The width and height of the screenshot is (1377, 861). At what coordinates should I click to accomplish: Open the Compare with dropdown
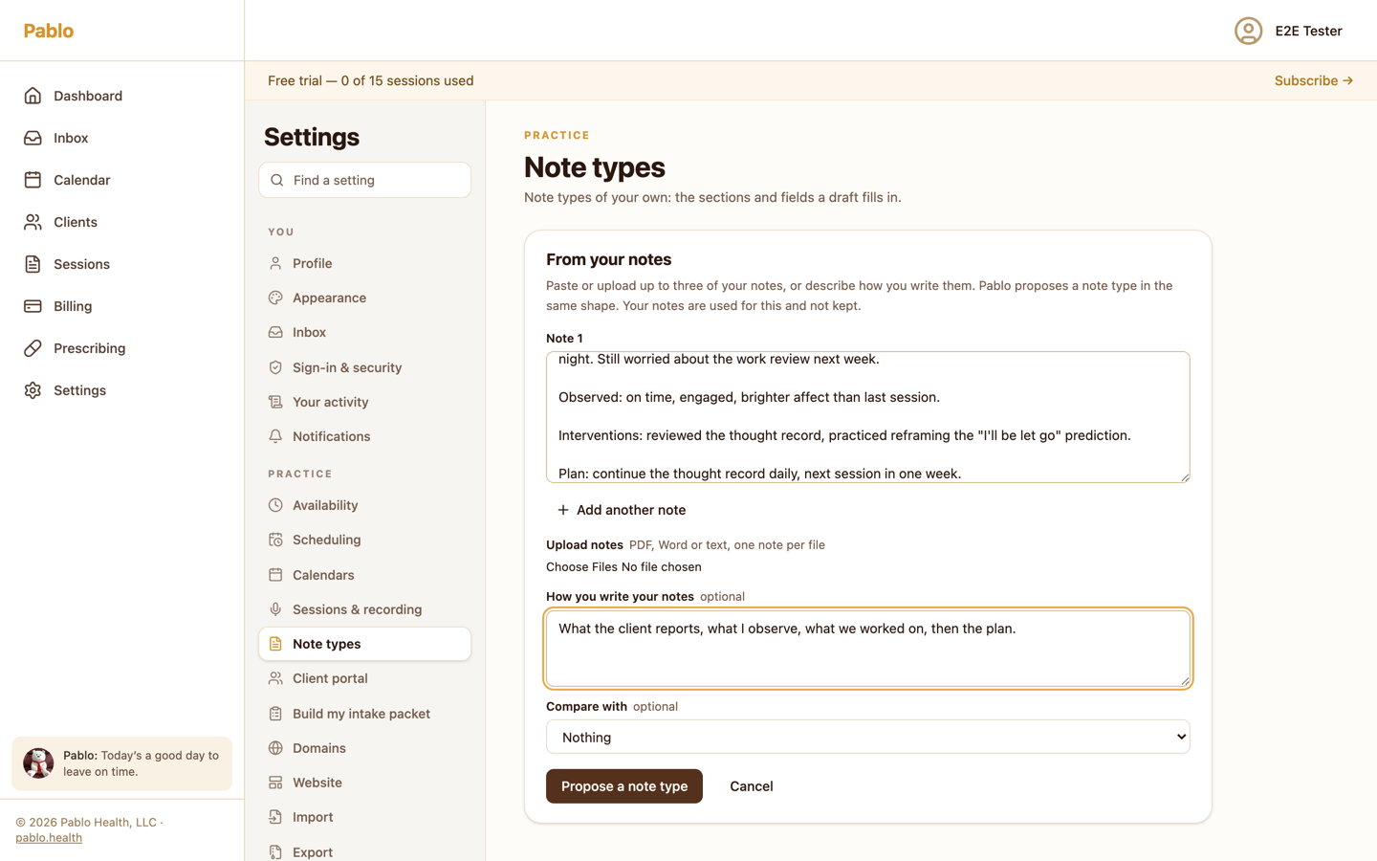(x=867, y=737)
